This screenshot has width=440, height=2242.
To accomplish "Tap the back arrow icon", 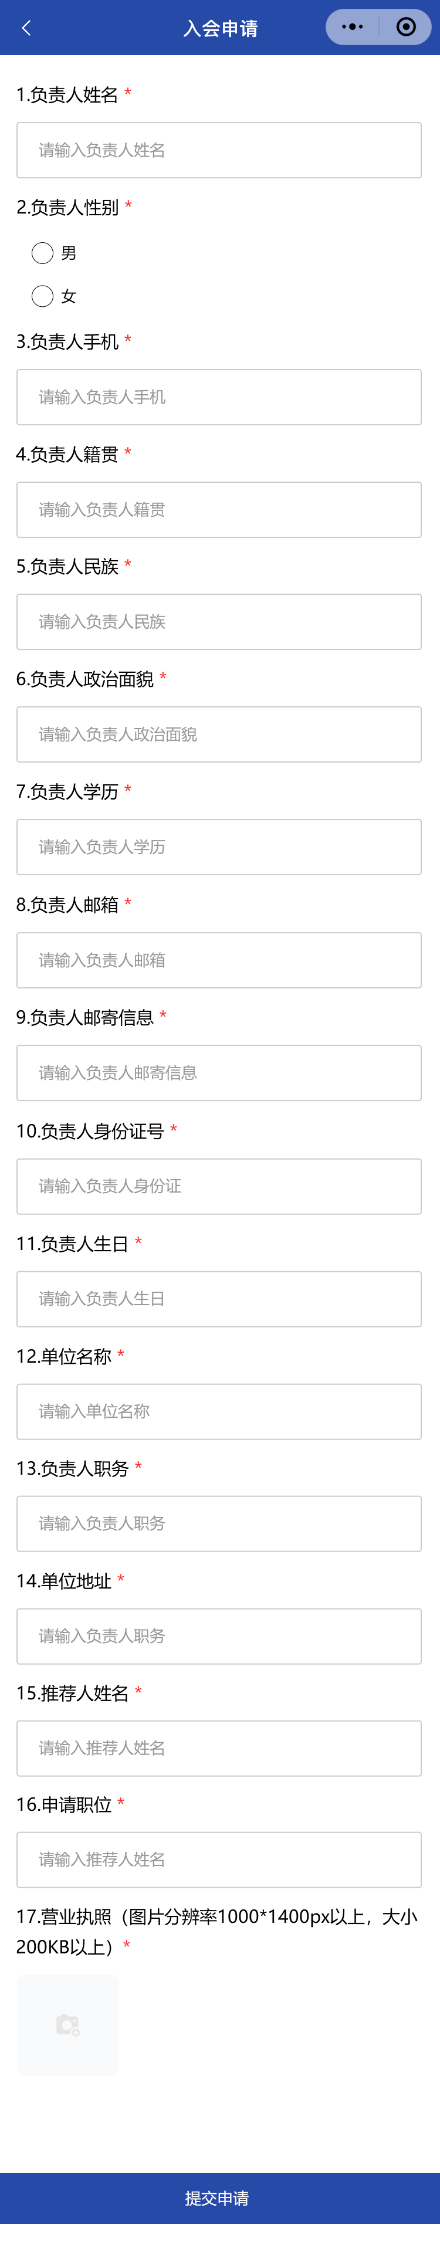I will coord(27,28).
